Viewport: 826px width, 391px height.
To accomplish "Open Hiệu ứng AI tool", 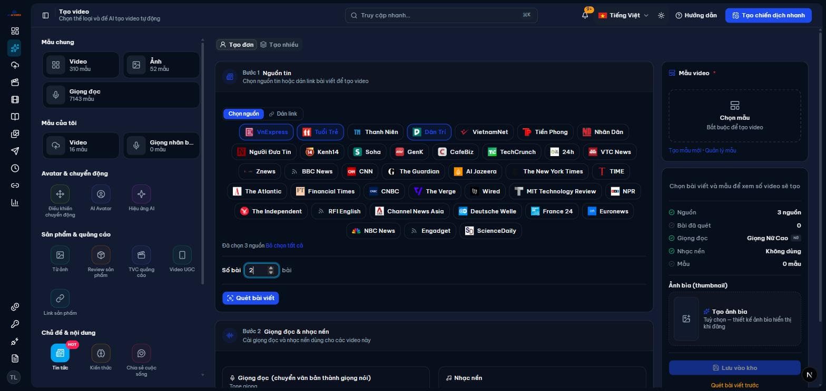I will point(141,198).
